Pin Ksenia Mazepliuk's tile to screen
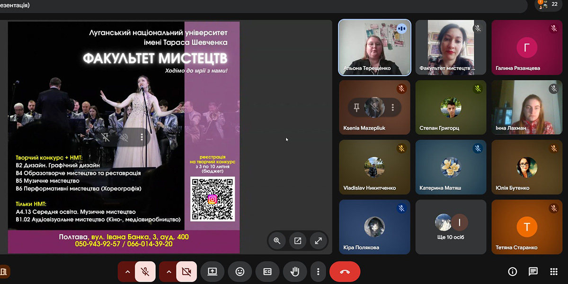 point(357,107)
